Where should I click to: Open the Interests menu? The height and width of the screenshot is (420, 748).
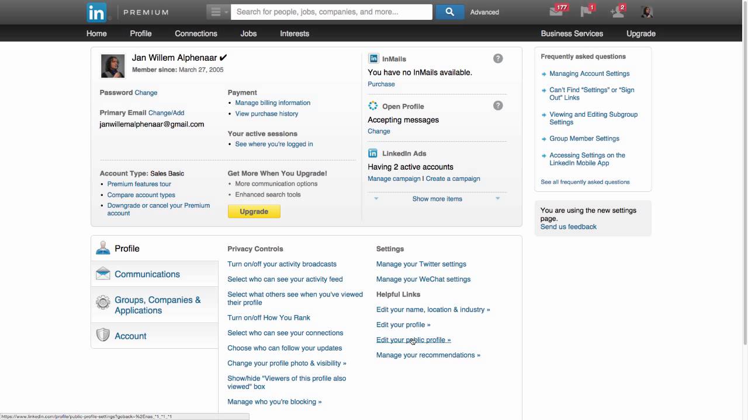click(295, 33)
